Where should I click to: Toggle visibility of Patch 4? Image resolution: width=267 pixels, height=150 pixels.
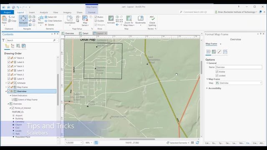[x=9, y=58]
